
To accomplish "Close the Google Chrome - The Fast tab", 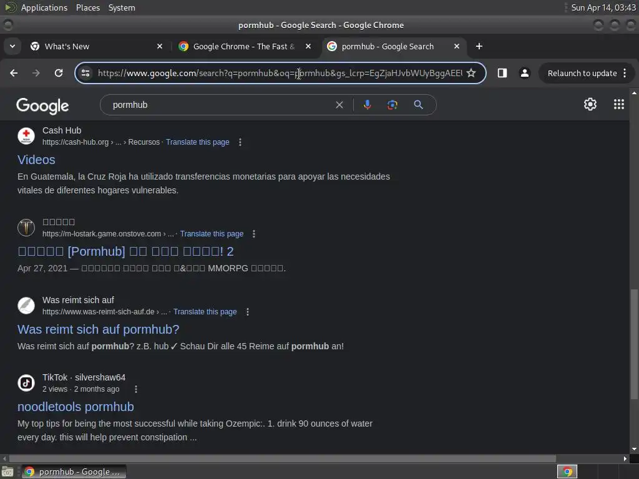I will coord(308,46).
